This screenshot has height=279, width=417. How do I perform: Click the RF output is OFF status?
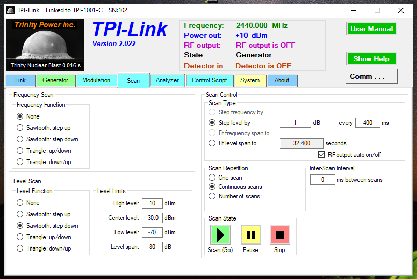point(265,45)
